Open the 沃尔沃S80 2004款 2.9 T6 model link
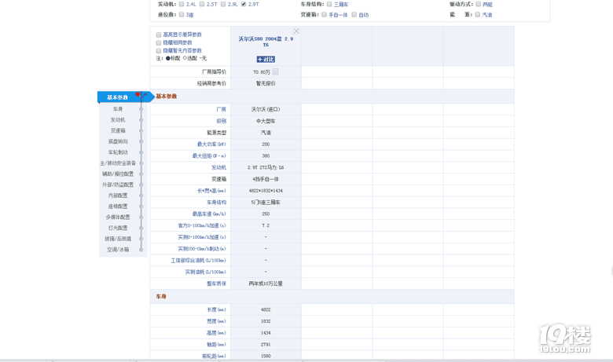613x362 pixels. pyautogui.click(x=266, y=42)
